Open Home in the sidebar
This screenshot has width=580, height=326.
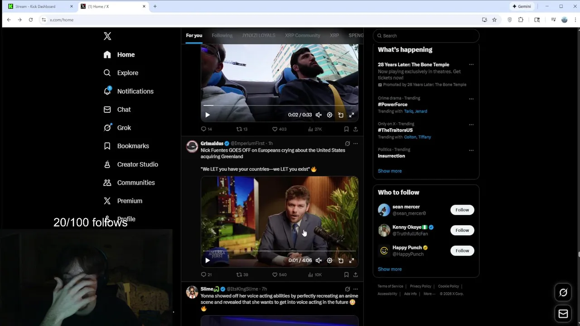pos(119,55)
